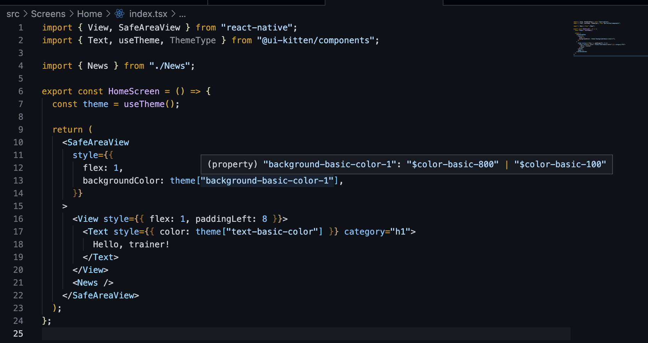Expand the "..." breadcrumb at the end
The image size is (648, 343).
tap(182, 14)
